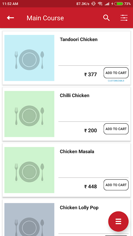Open the Chilli Chicken placeholder image
133x236 pixels.
click(x=29, y=114)
